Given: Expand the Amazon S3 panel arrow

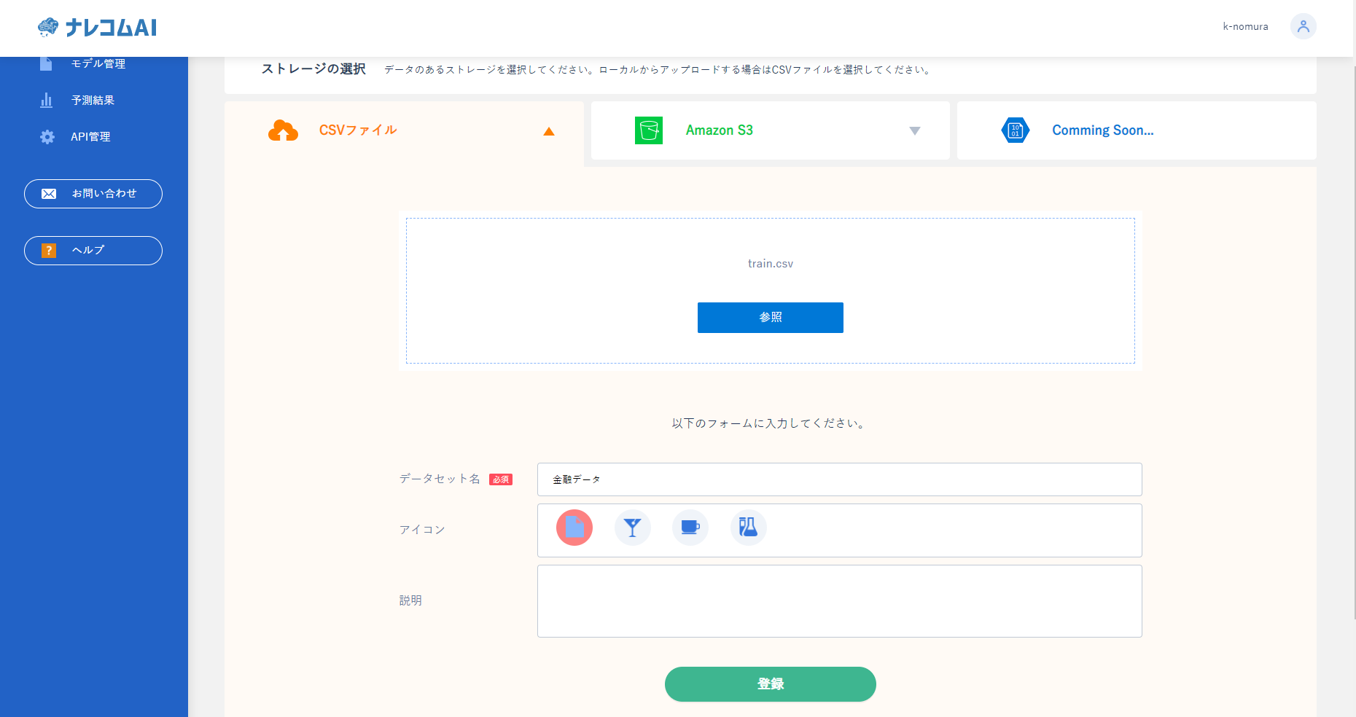Looking at the screenshot, I should [915, 131].
